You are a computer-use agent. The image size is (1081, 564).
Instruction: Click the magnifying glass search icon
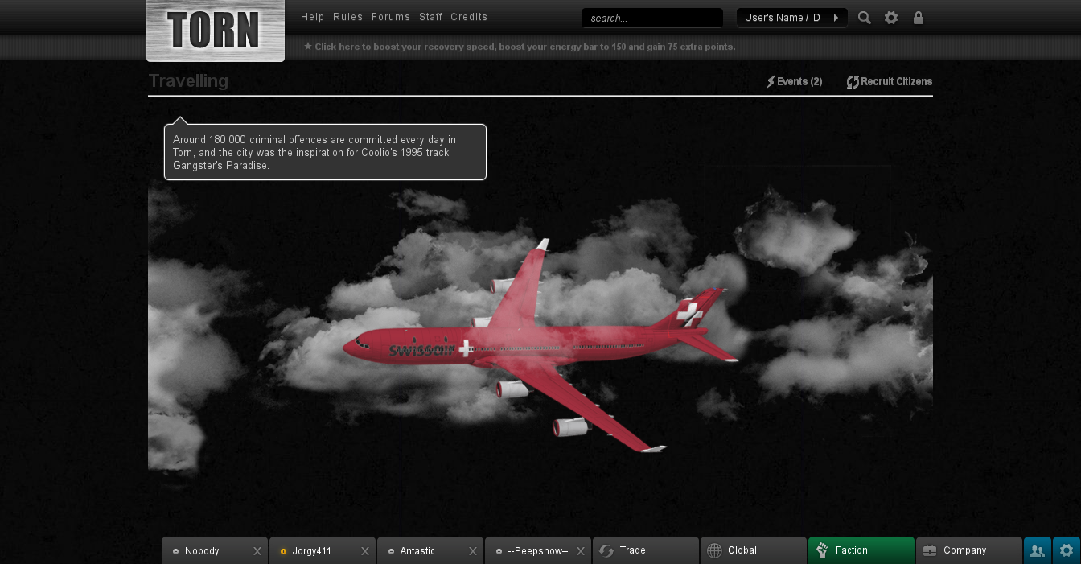(865, 18)
